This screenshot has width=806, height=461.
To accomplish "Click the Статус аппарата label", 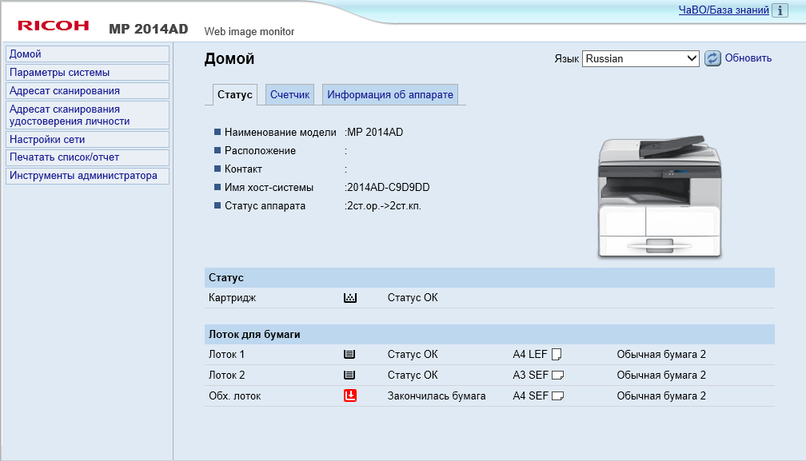I will tap(265, 206).
